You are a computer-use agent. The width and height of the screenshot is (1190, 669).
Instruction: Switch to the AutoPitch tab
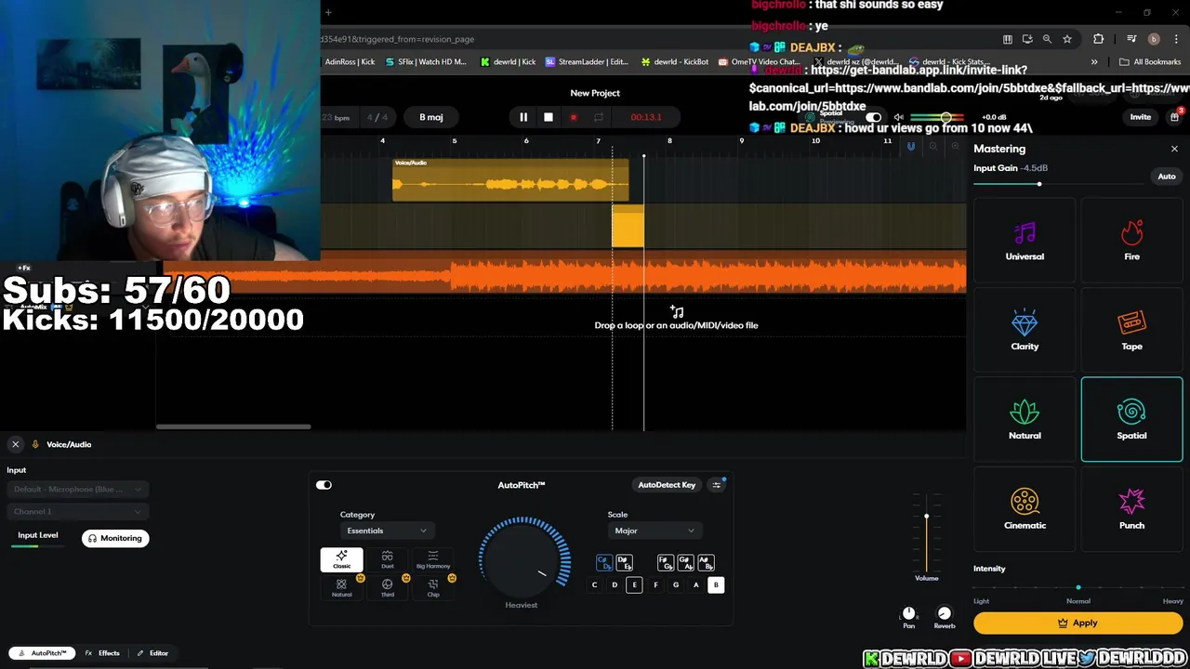click(43, 653)
